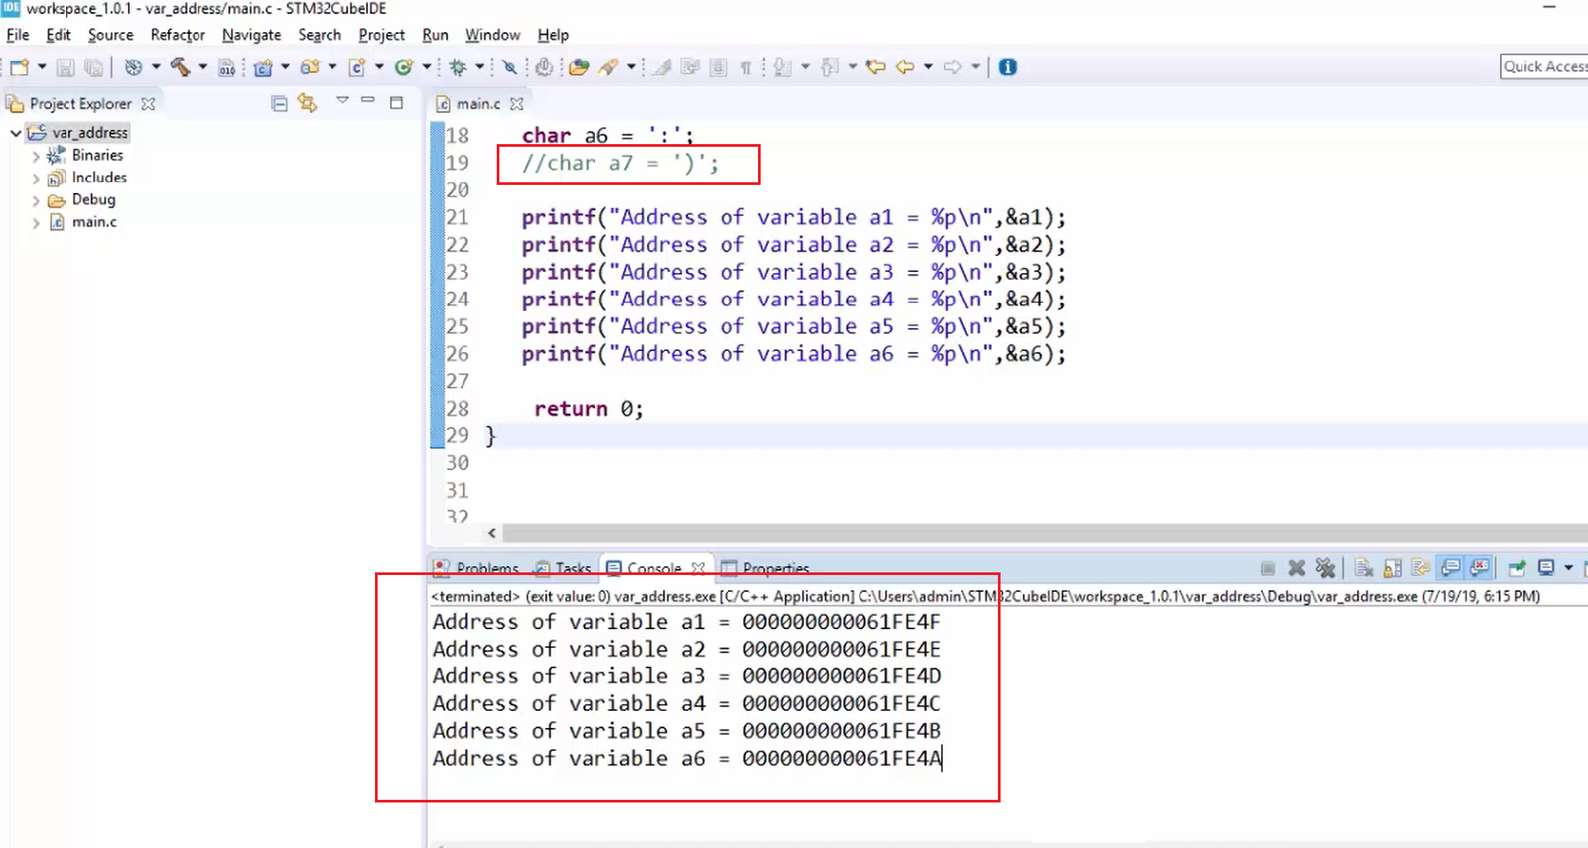Toggle show console on standard error
Viewport: 1588px width, 848px height.
pos(1479,568)
